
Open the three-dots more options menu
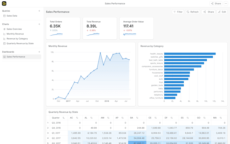click(x=226, y=3)
